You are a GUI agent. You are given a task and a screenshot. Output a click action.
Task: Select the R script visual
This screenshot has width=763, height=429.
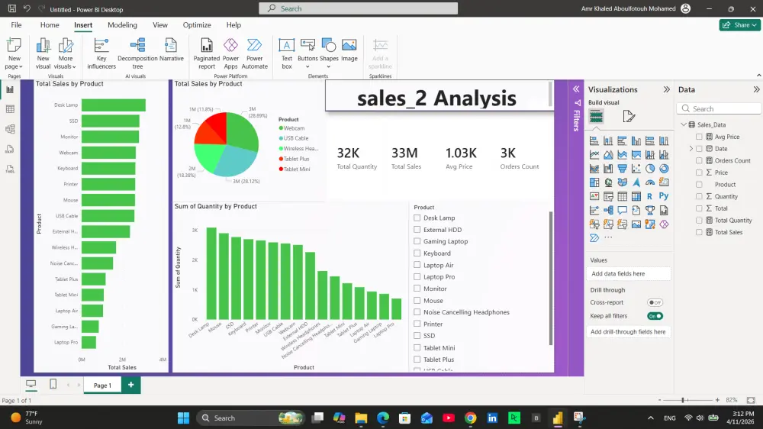tap(650, 196)
